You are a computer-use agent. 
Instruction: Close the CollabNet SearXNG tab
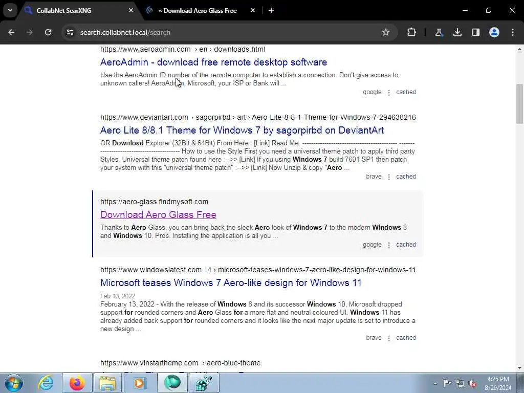131,10
